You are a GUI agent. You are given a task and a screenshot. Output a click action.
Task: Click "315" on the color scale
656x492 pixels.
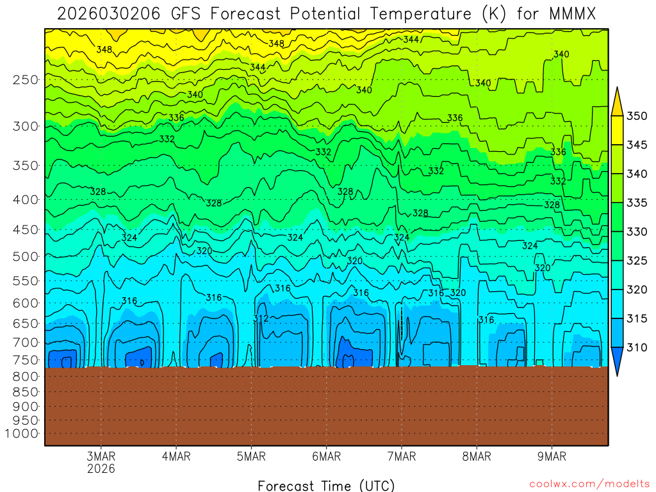click(x=637, y=319)
